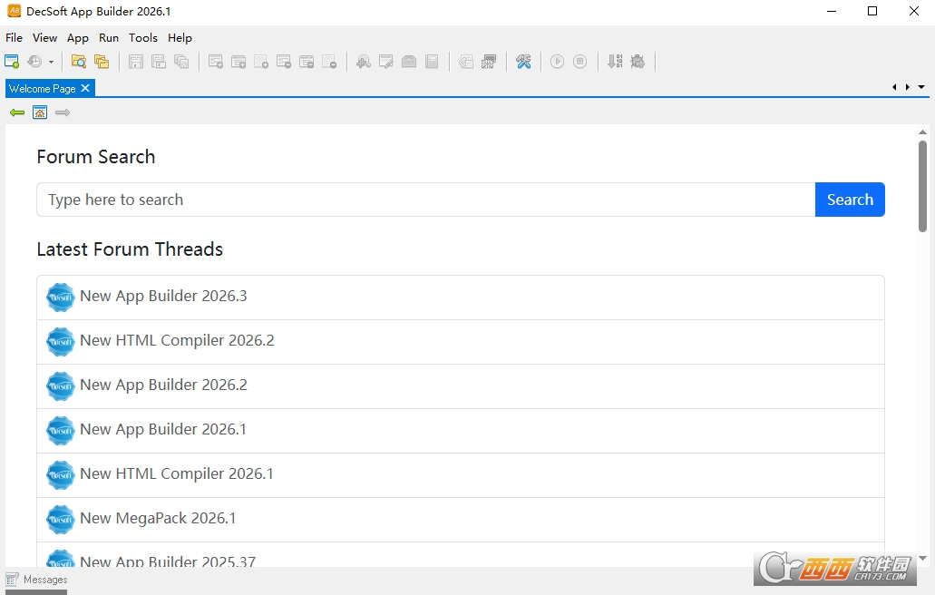Click the Stop run icon
The image size is (935, 595).
(x=580, y=62)
